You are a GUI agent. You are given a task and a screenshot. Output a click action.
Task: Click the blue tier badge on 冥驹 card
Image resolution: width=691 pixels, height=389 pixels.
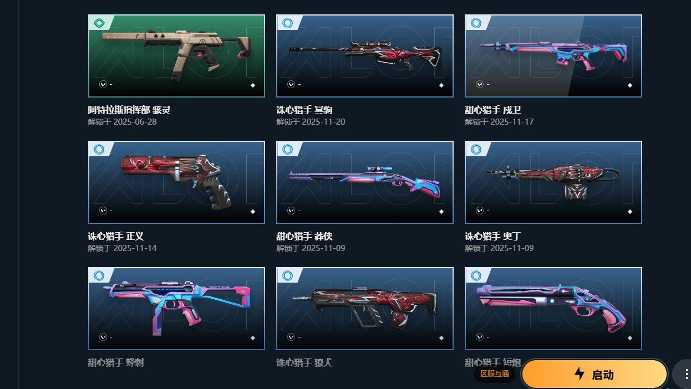pyautogui.click(x=288, y=23)
